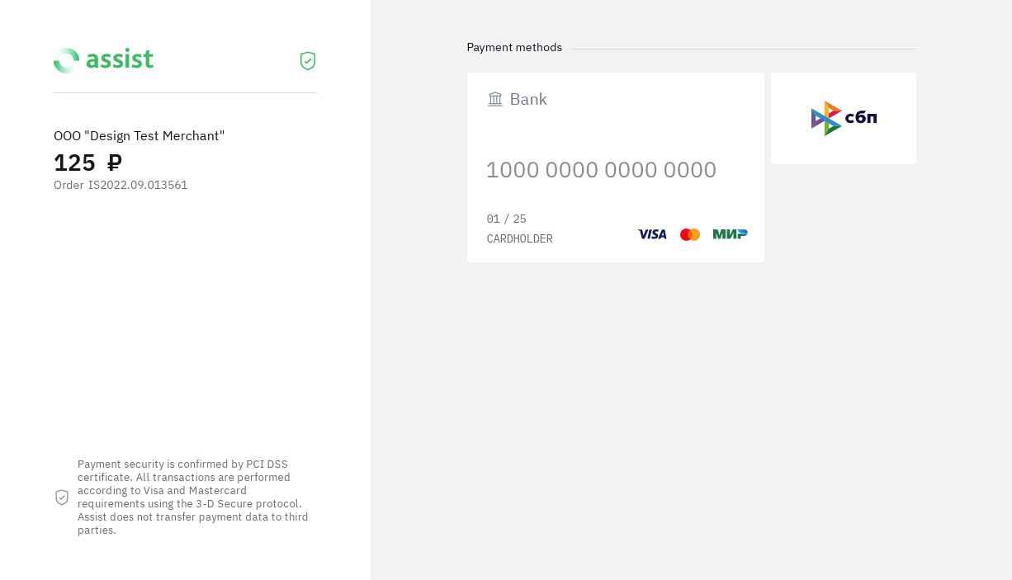This screenshot has height=580, width=1012.
Task: Click the merchant name Design Test Merchant
Action: click(139, 135)
